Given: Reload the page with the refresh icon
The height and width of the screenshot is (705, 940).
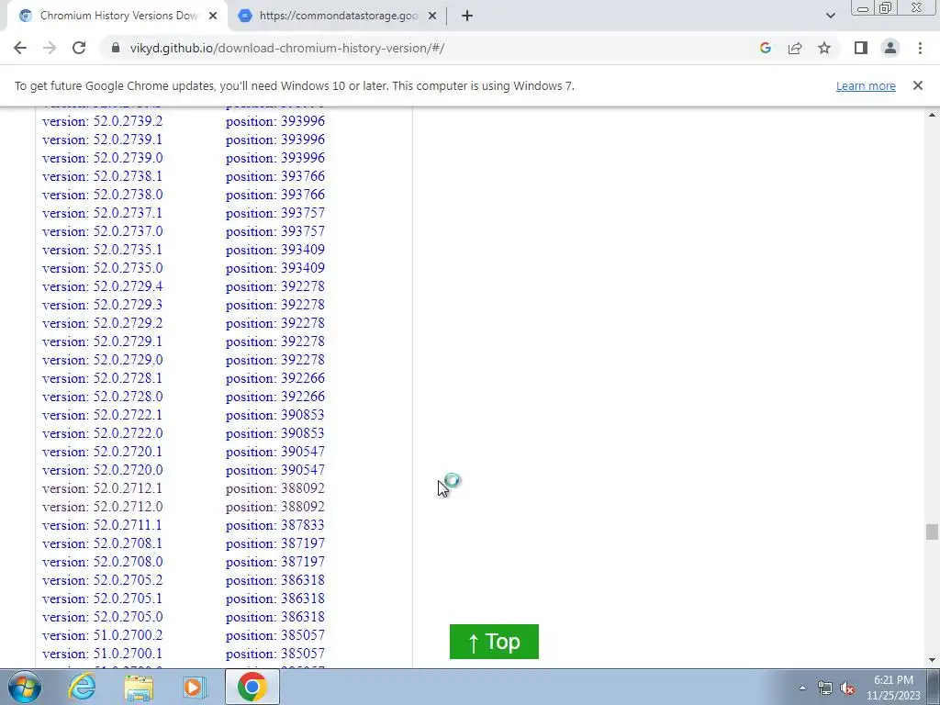Looking at the screenshot, I should pyautogui.click(x=79, y=48).
